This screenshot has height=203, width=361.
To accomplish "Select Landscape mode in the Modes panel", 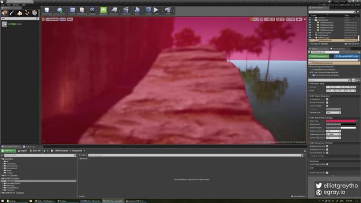I will 20,13.
